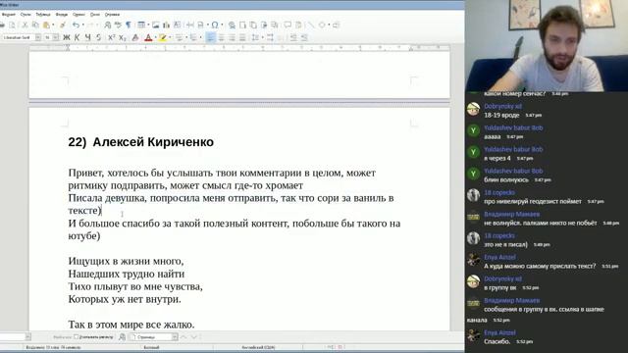Open the Окно menu

(95, 15)
